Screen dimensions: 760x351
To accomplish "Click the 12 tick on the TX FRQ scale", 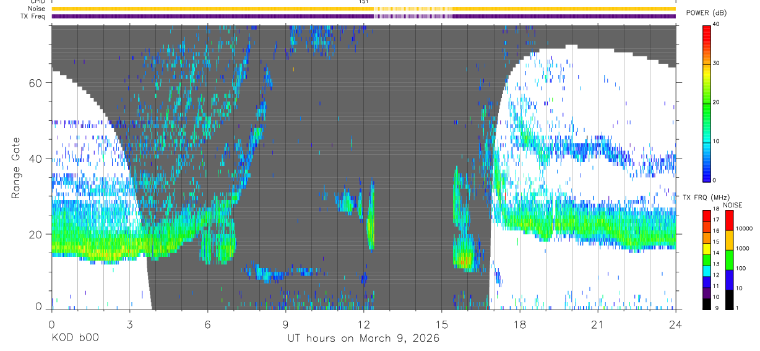I will tap(717, 275).
